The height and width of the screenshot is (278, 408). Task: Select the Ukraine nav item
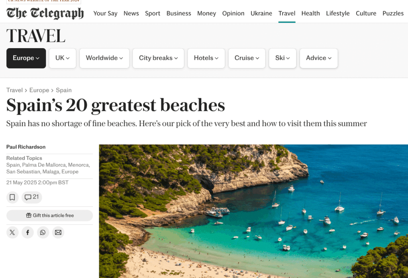pyautogui.click(x=261, y=13)
